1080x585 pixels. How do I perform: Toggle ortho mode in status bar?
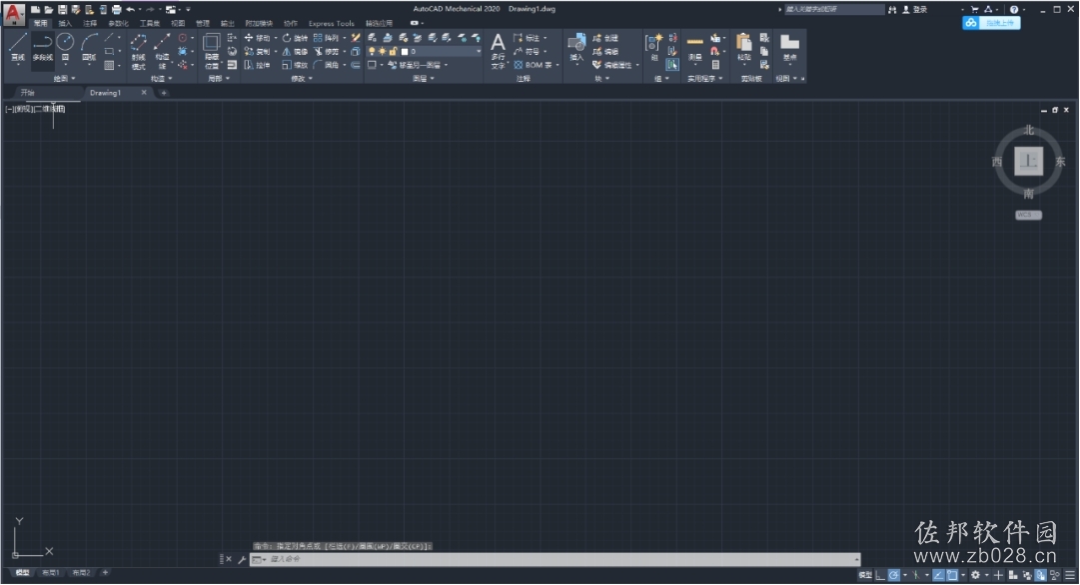880,575
